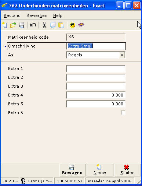Expand the As dropdown showing Regels
Screen dimensions: 142x186
pyautogui.click(x=122, y=55)
